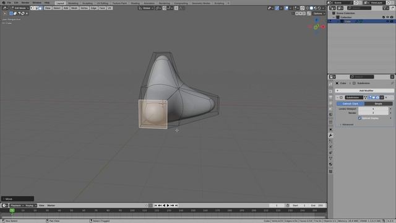Viewport: 396px width, 223px height.
Task: Switch to solid viewport shading
Action: point(311,8)
